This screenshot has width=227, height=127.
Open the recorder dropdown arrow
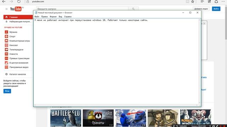pos(210,126)
